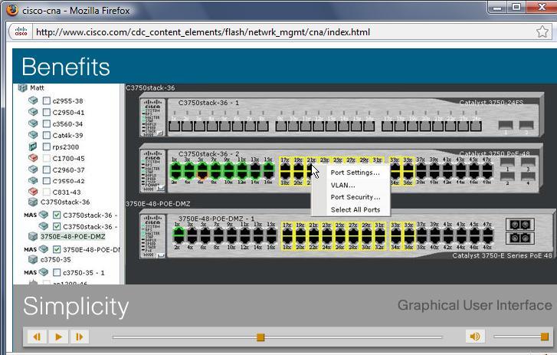Click the C3750stack-36 - 1 switch label
Image resolution: width=557 pixels, height=355 pixels.
point(208,103)
